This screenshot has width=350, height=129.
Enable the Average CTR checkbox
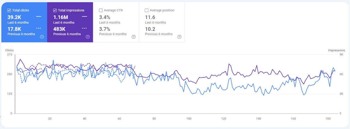pos(101,10)
